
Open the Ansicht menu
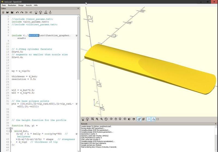(x=29, y=5)
